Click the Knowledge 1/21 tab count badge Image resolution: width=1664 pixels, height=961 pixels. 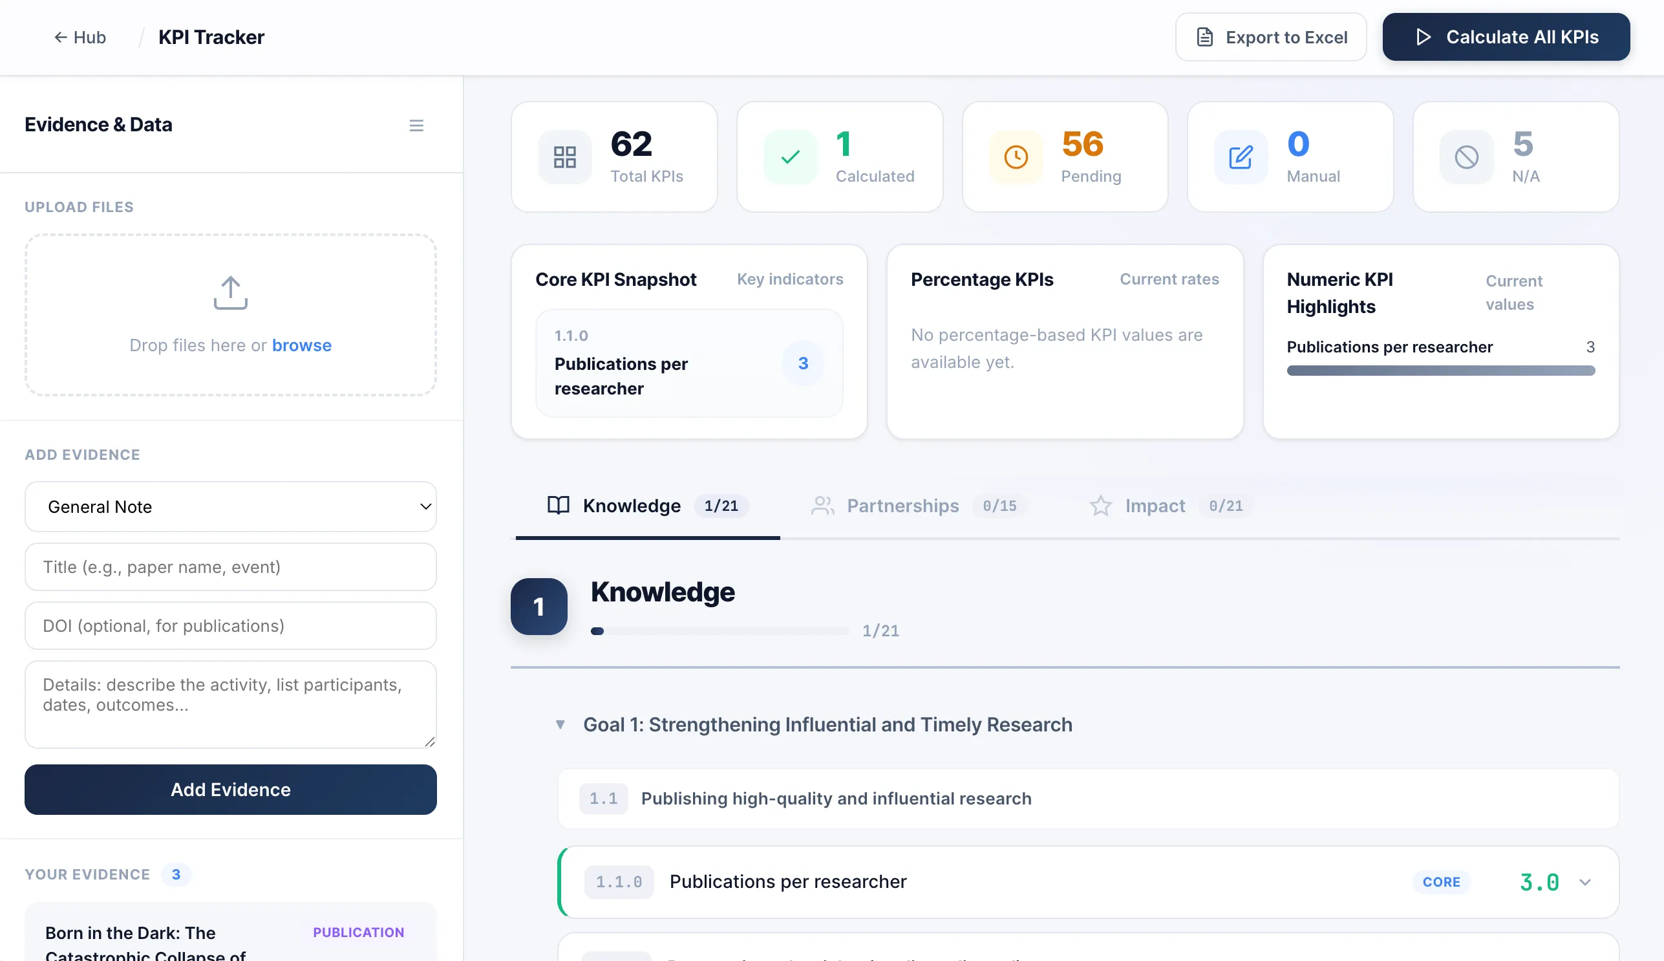pyautogui.click(x=721, y=506)
